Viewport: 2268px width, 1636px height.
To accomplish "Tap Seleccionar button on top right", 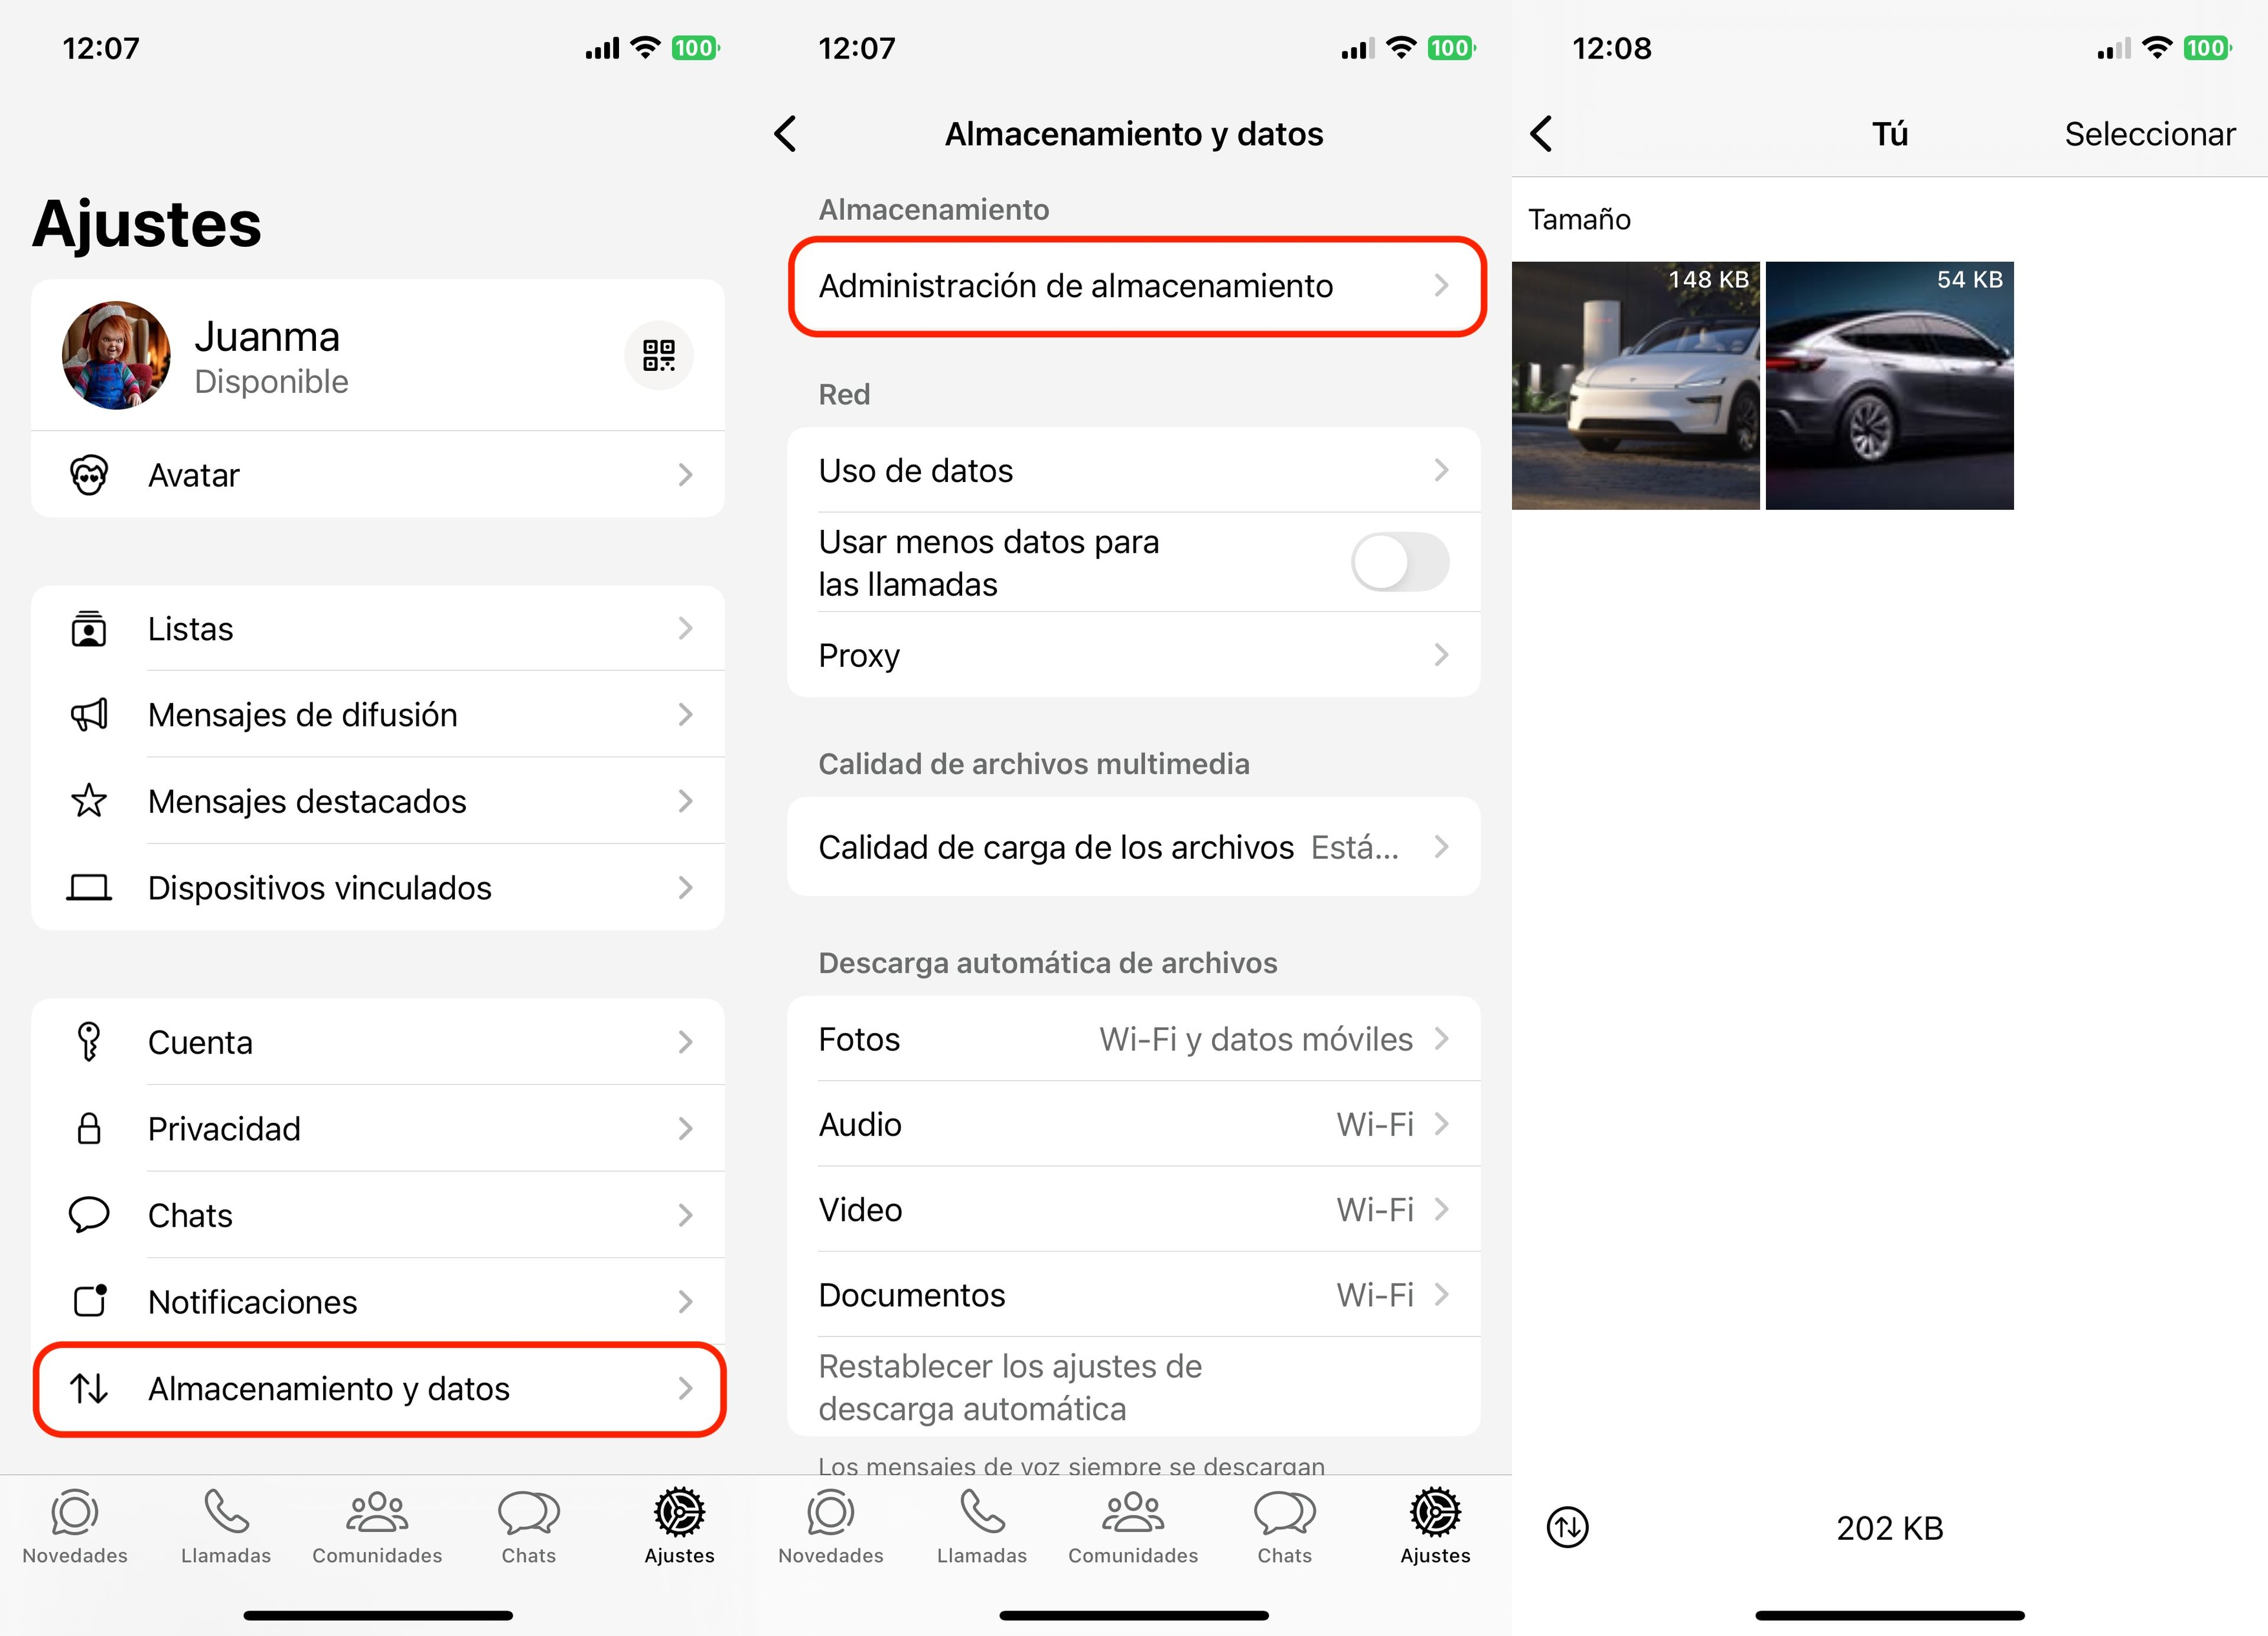I will pos(2155,132).
